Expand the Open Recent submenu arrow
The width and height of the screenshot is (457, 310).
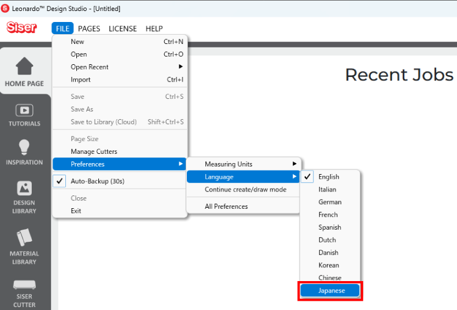point(180,67)
